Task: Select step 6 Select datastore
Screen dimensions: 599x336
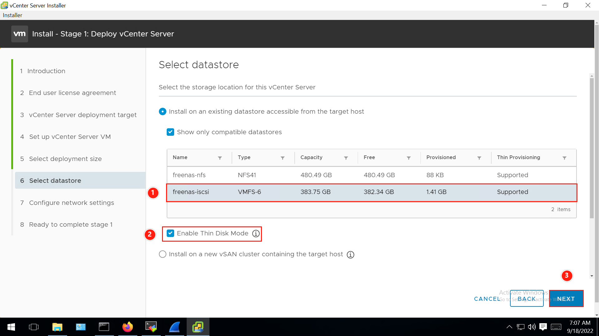Action: pyautogui.click(x=80, y=181)
